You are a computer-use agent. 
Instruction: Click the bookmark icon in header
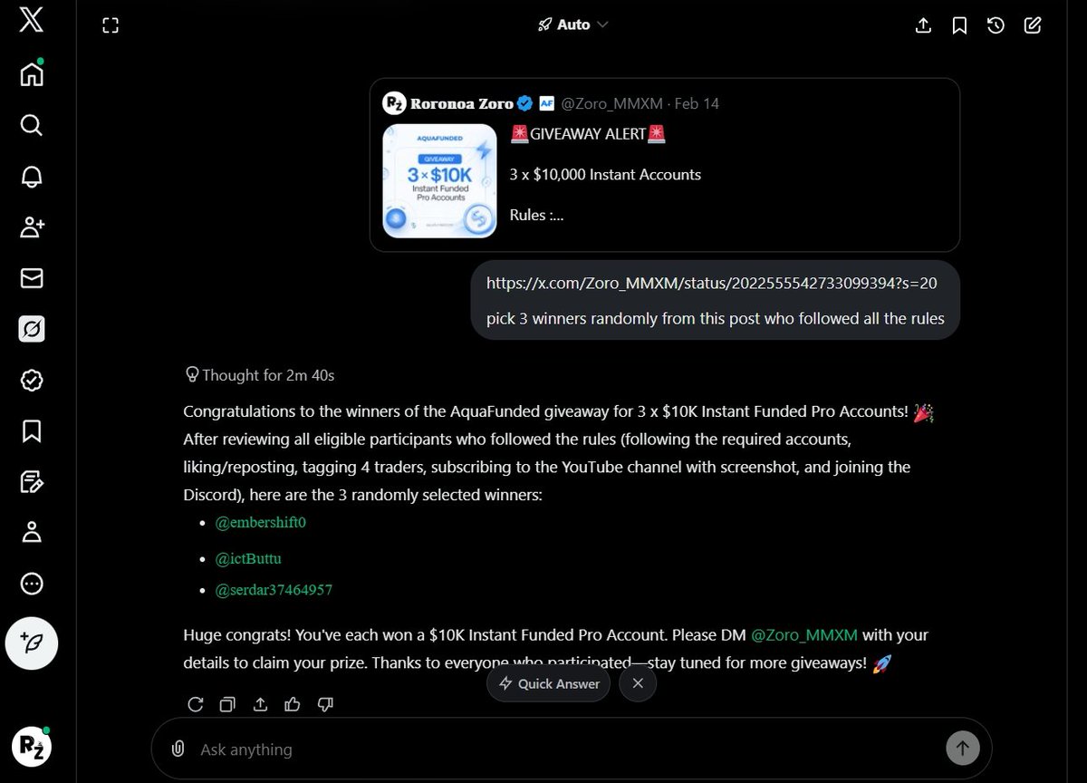click(959, 25)
